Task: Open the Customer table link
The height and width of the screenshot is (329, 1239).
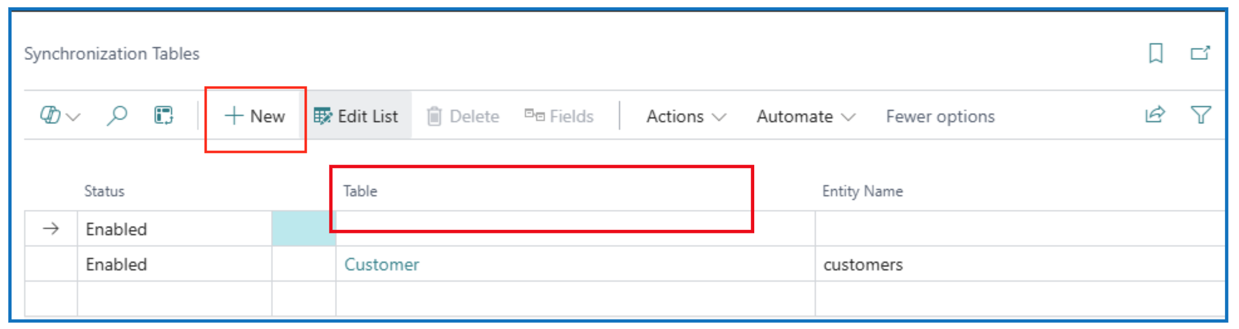Action: click(381, 264)
